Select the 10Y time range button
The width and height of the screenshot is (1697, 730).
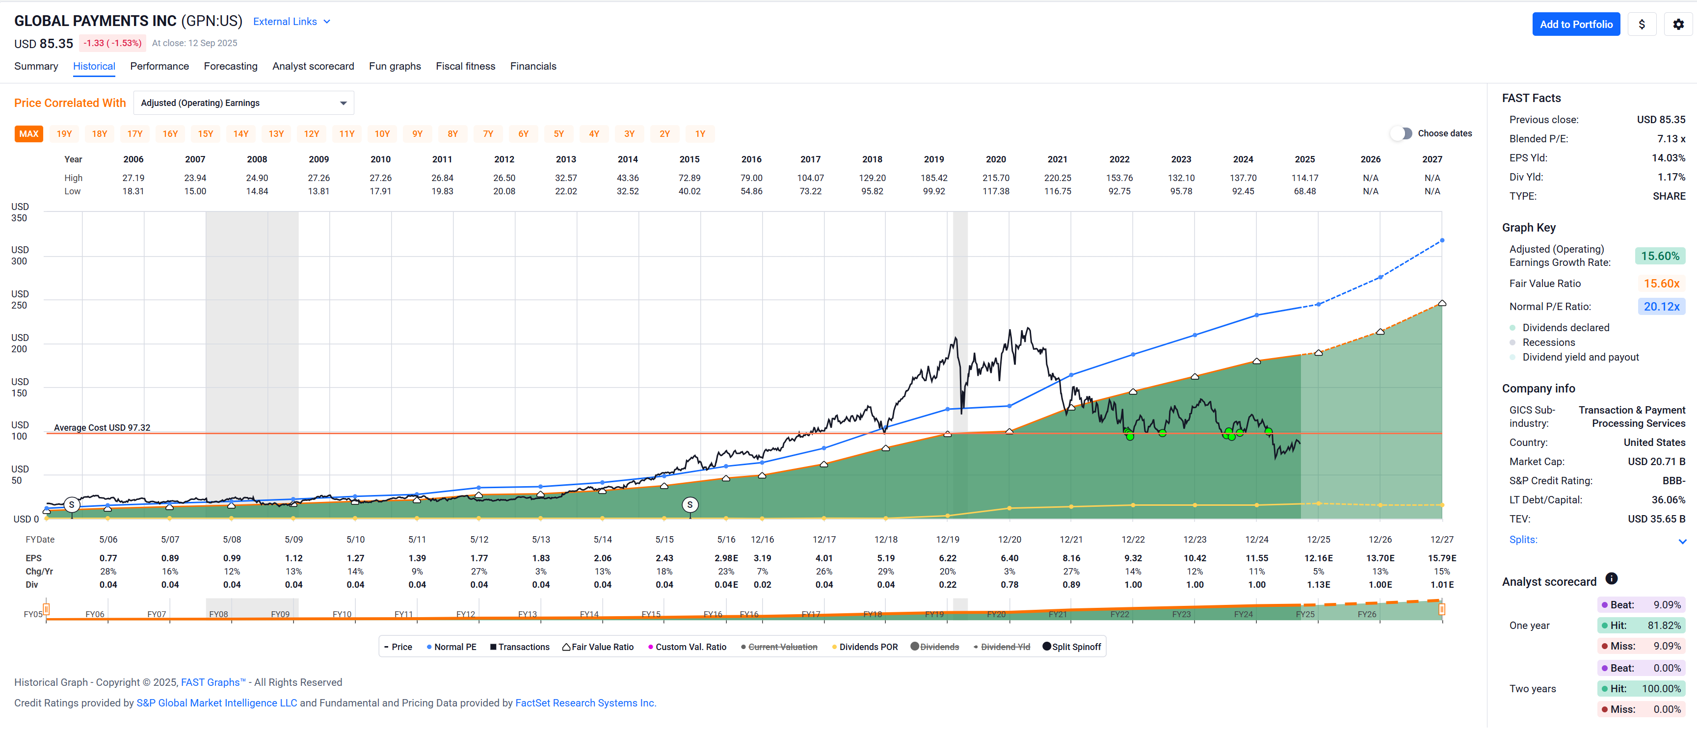(x=382, y=134)
